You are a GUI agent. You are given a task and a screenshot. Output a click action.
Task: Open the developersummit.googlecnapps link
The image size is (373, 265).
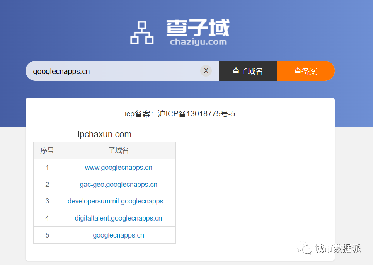click(119, 202)
